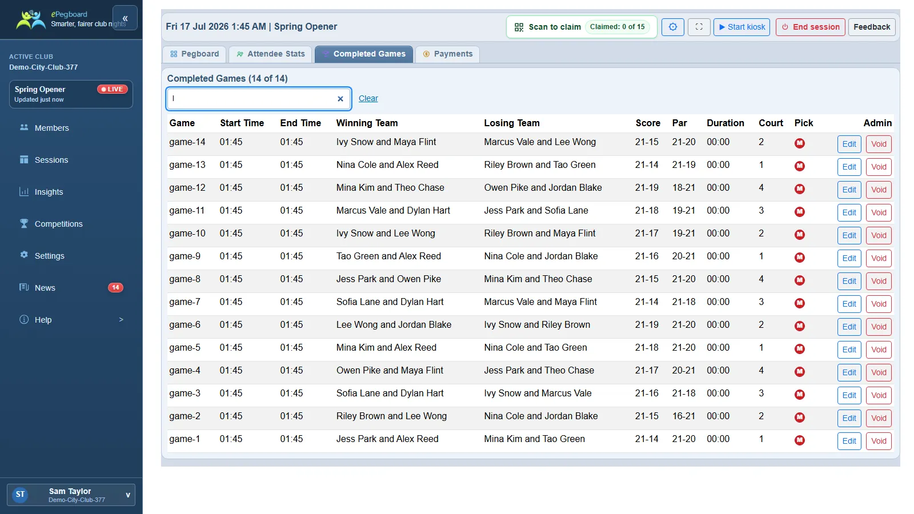
Task: Open the session settings gear icon
Action: [x=673, y=27]
